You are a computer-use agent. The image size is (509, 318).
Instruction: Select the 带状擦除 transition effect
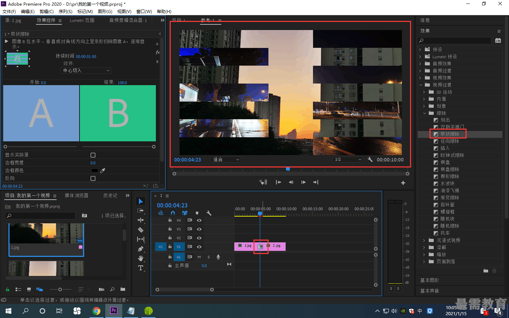click(450, 134)
